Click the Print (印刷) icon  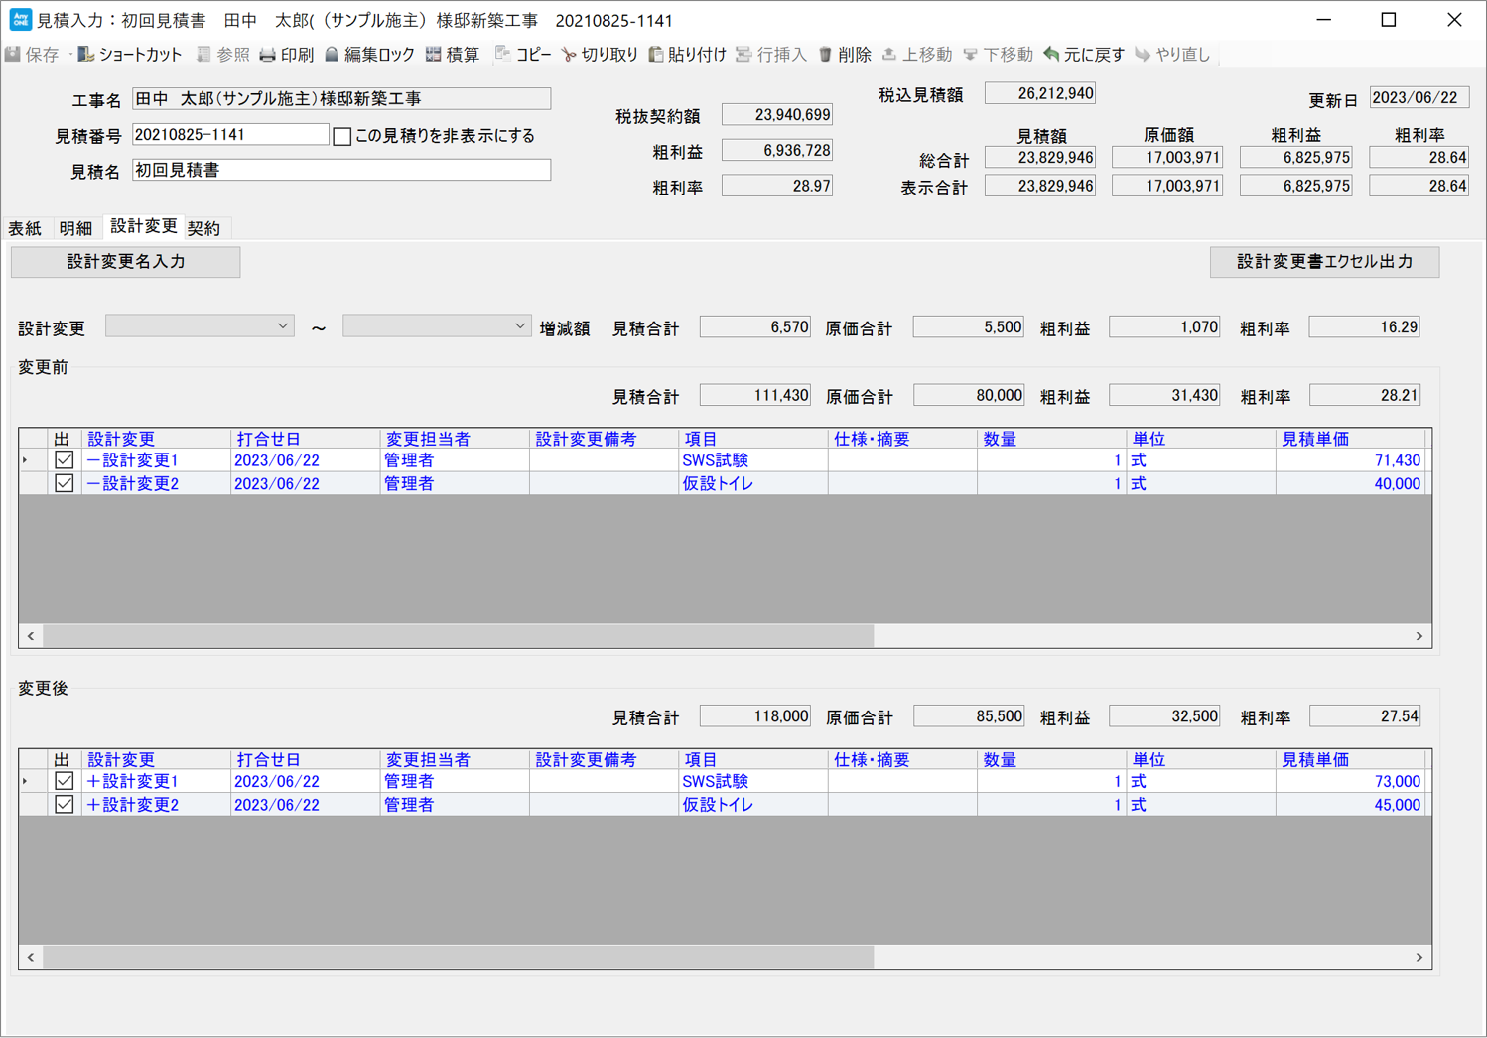click(268, 55)
